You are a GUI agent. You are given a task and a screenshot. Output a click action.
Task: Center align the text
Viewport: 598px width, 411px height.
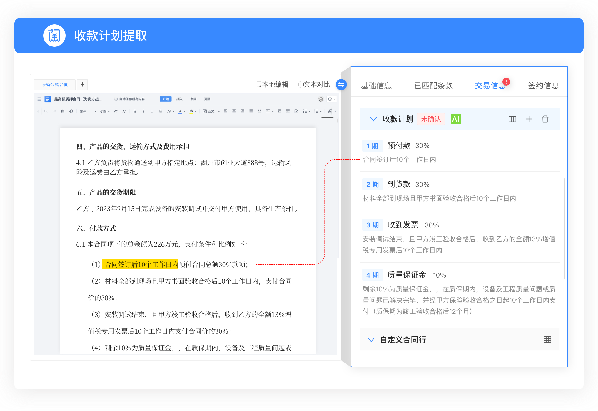point(234,111)
